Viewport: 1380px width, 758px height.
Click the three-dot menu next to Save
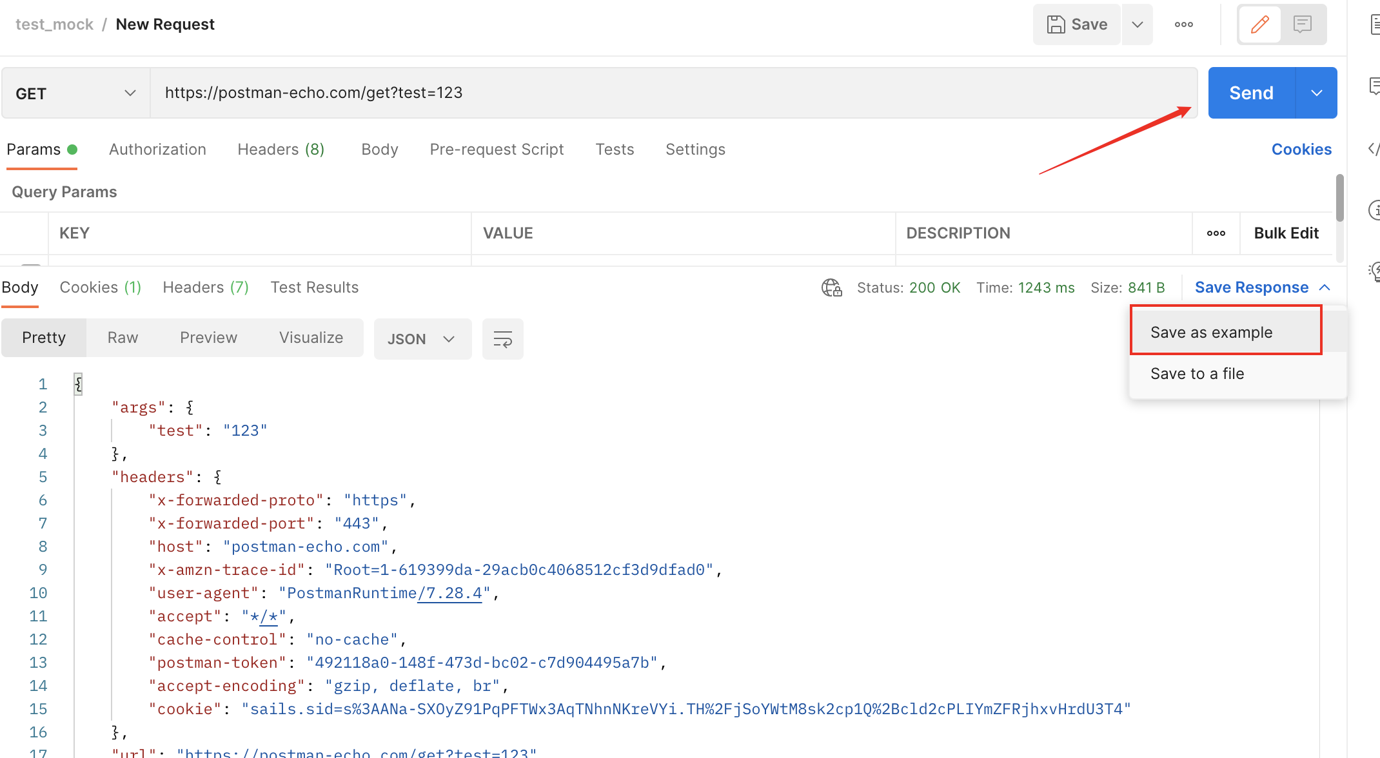click(x=1183, y=24)
